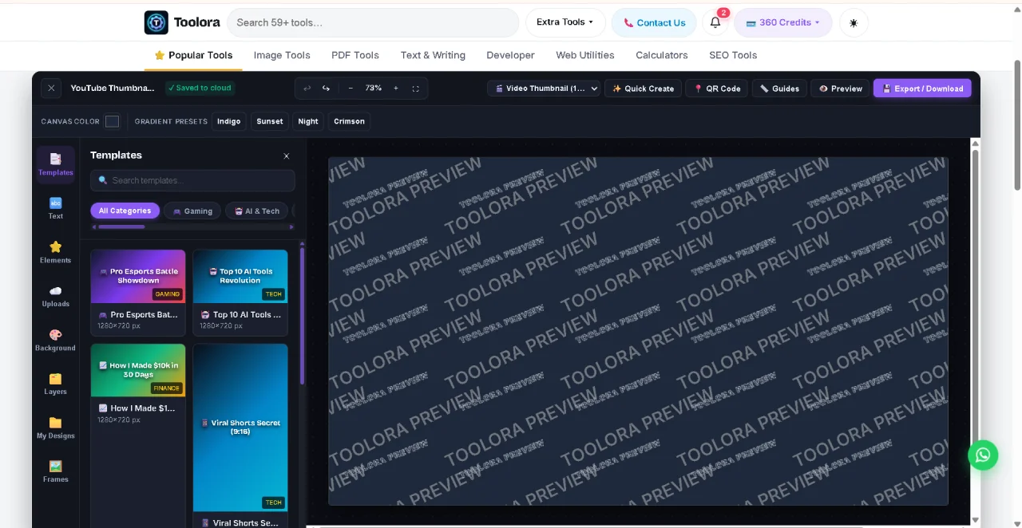Click the Quick Create button

pyautogui.click(x=643, y=89)
